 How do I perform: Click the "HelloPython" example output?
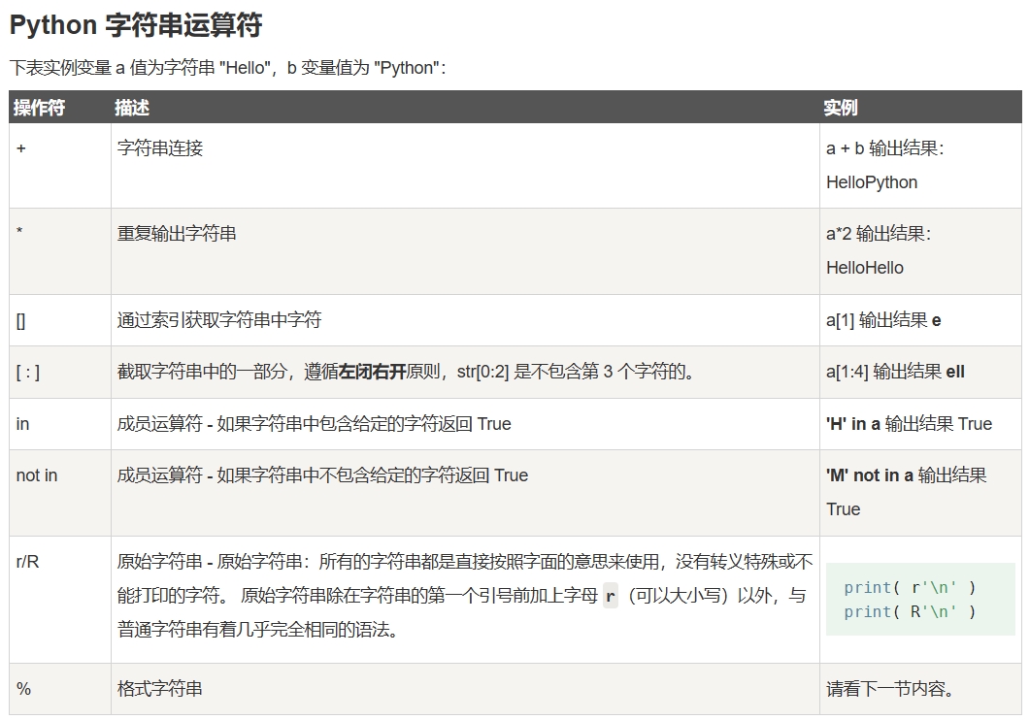pos(871,182)
